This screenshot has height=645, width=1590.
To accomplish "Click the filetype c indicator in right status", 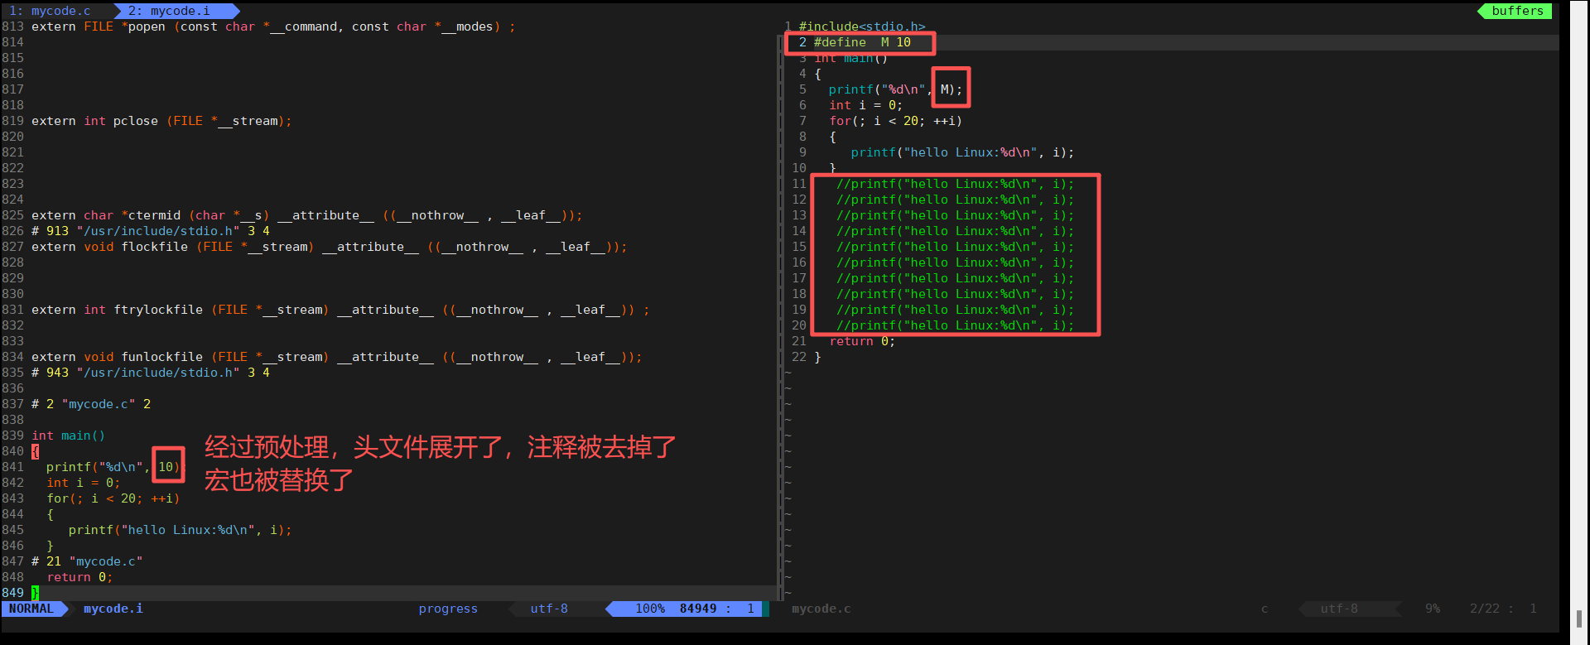I will (x=1265, y=609).
